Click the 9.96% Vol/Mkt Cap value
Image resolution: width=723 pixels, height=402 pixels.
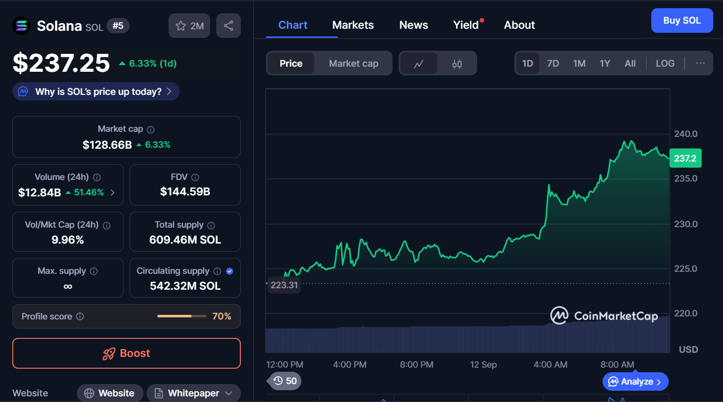68,239
